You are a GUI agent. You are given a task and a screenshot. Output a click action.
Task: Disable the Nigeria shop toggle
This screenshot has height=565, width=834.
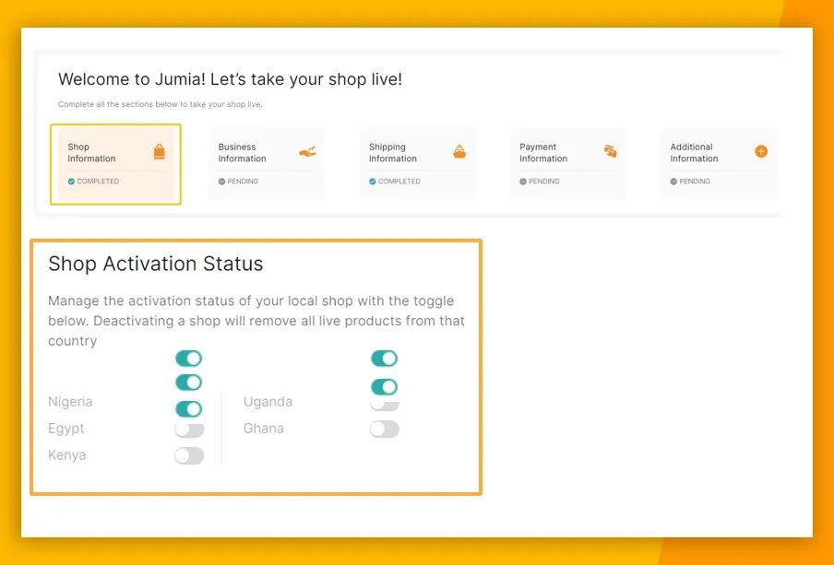pos(188,409)
